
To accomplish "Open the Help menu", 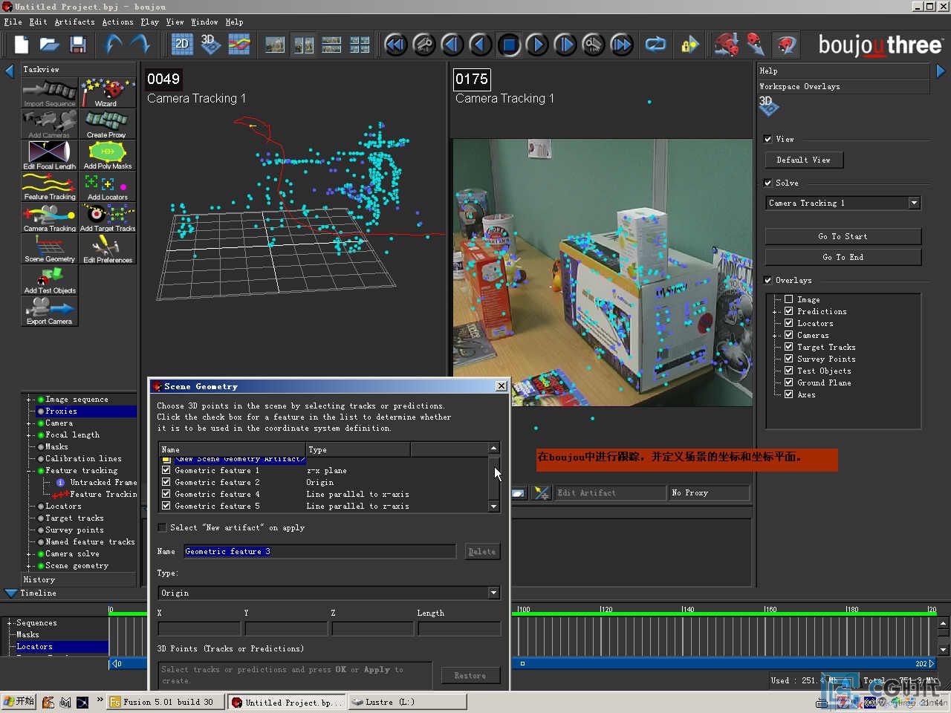I will click(234, 22).
